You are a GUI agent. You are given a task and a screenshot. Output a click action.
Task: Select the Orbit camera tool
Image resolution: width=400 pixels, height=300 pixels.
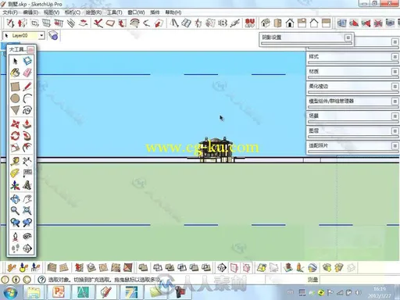[x=15, y=199]
